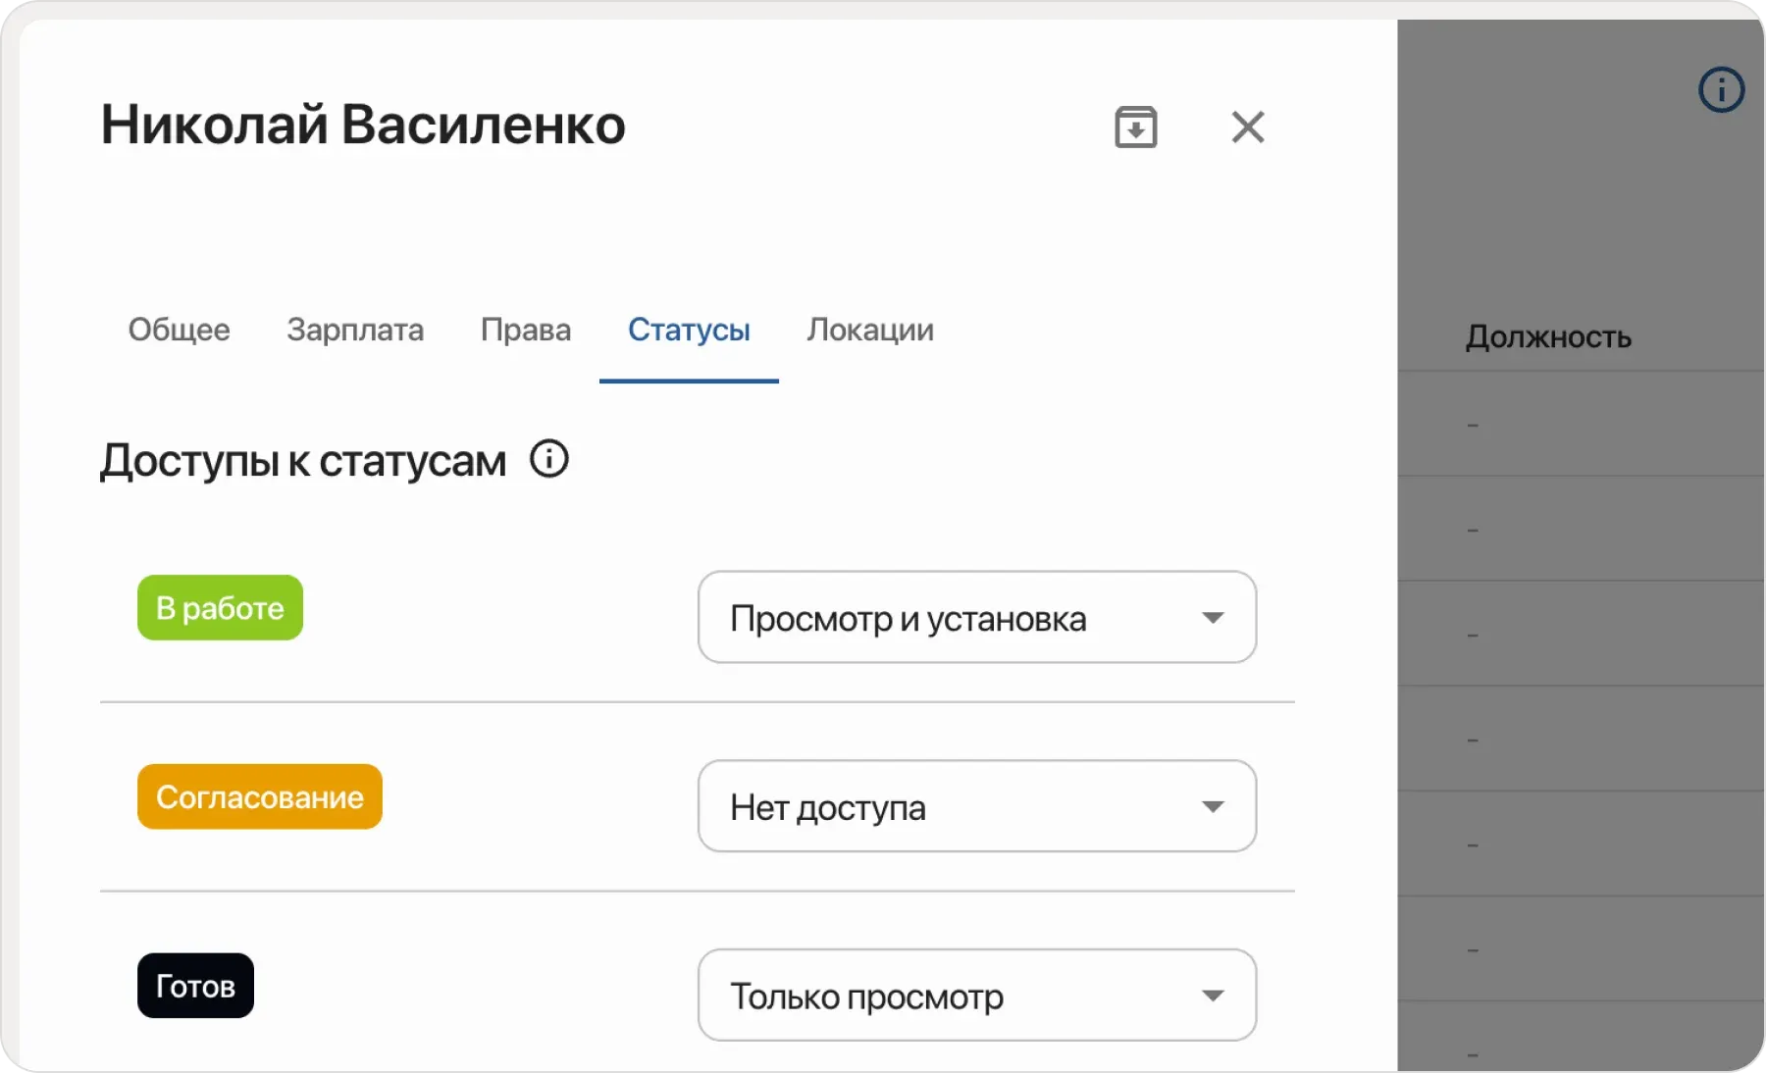
Task: Click the orange "Согласование" status badge
Action: tap(259, 796)
